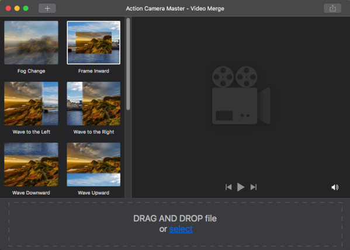Viewport: 350px width, 250px height.
Task: Choose the Wave to the Right thumbnail
Action: click(93, 103)
